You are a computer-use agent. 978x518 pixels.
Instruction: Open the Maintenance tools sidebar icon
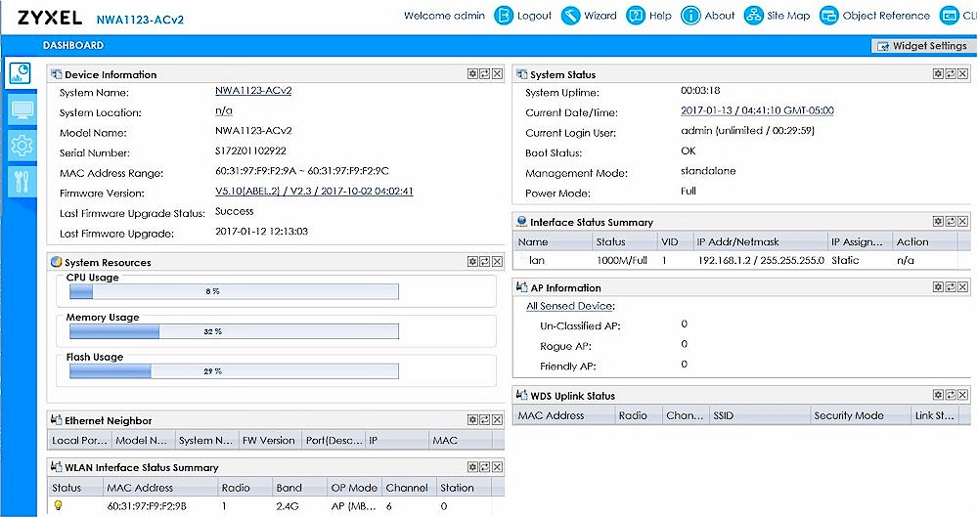tap(22, 182)
